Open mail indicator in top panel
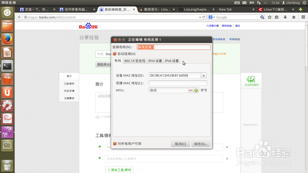Viewport: 308px width, 173px height. pos(244,3)
